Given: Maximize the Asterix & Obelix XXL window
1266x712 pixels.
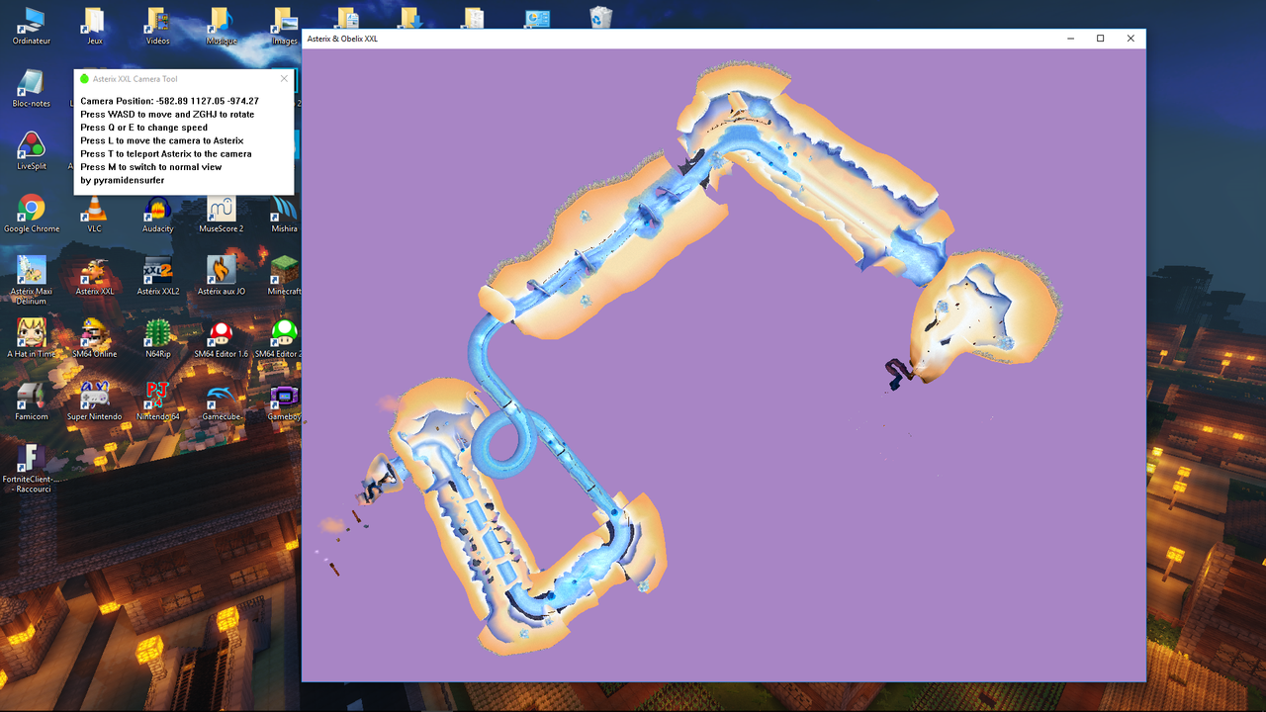Looking at the screenshot, I should pyautogui.click(x=1100, y=39).
